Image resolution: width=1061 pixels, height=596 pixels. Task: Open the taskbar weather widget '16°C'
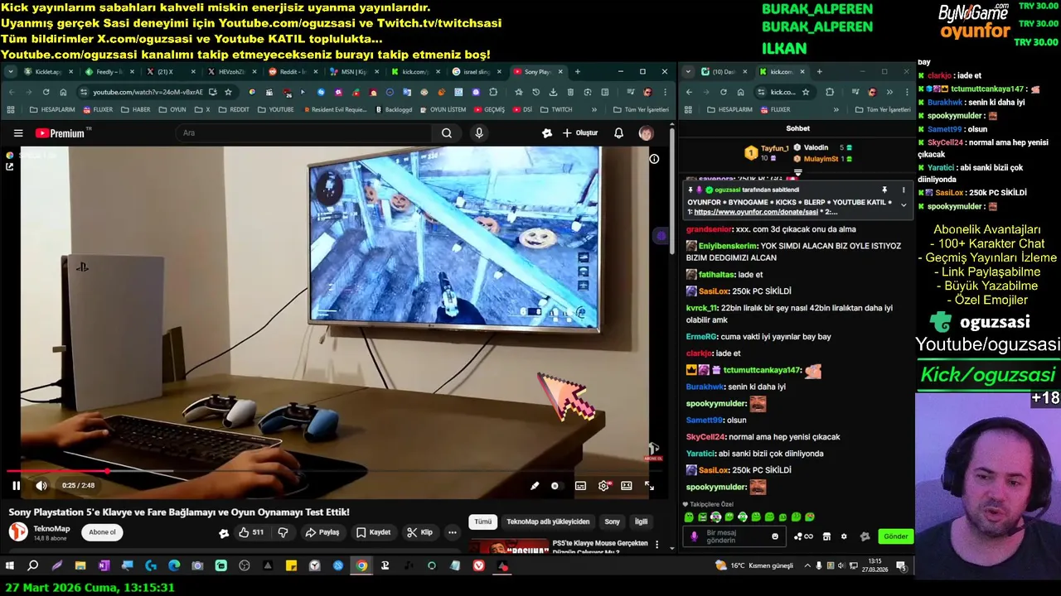pos(755,566)
